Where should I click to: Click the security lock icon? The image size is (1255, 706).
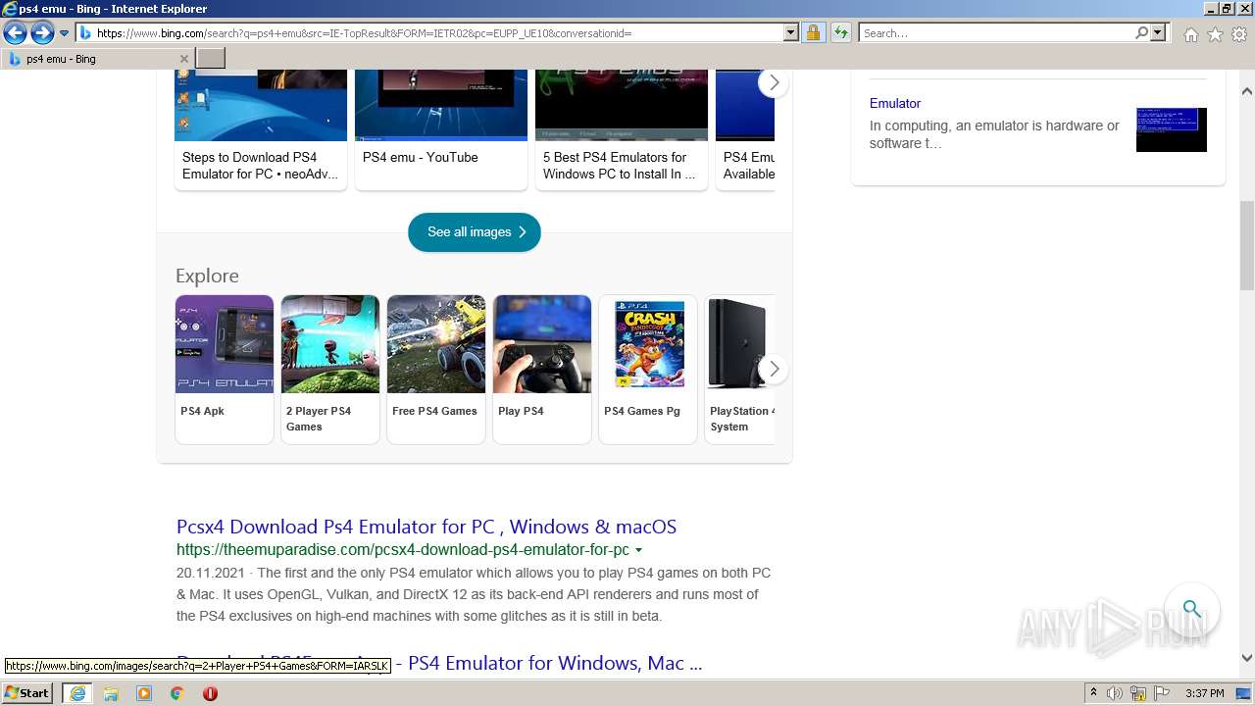(813, 33)
